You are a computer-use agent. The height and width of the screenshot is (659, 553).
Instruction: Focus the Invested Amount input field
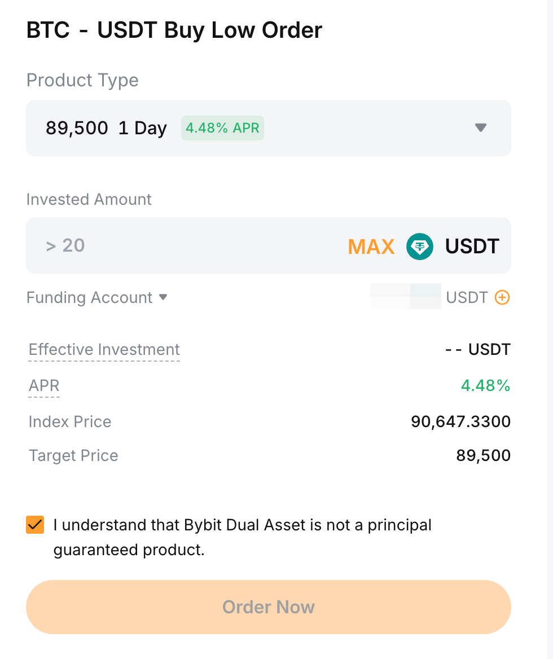(x=186, y=245)
